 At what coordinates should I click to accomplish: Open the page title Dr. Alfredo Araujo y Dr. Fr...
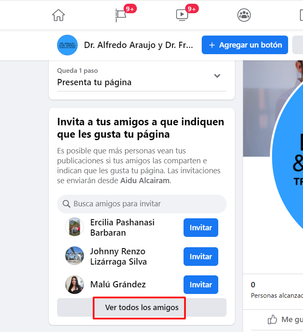pyautogui.click(x=138, y=45)
